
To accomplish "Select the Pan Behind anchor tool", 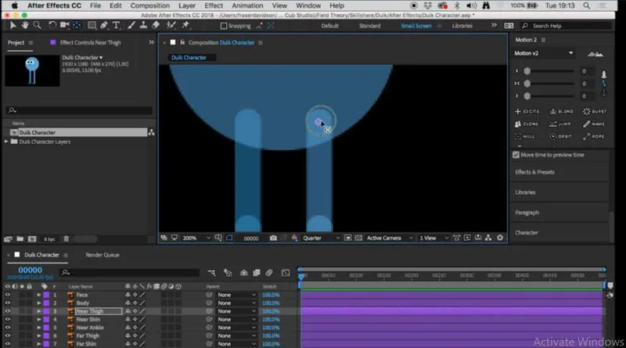I will pos(77,26).
